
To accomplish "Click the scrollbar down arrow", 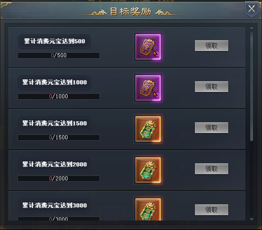I will (x=252, y=219).
